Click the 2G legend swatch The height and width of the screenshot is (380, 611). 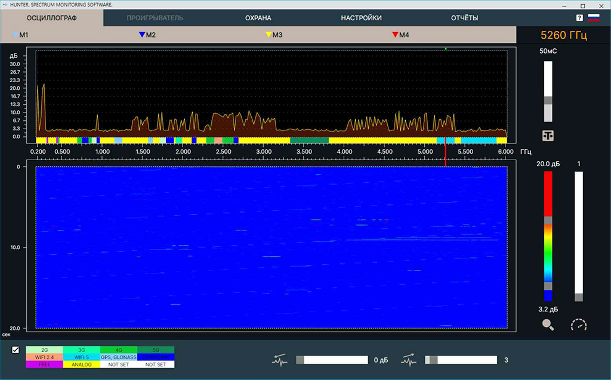click(x=44, y=350)
